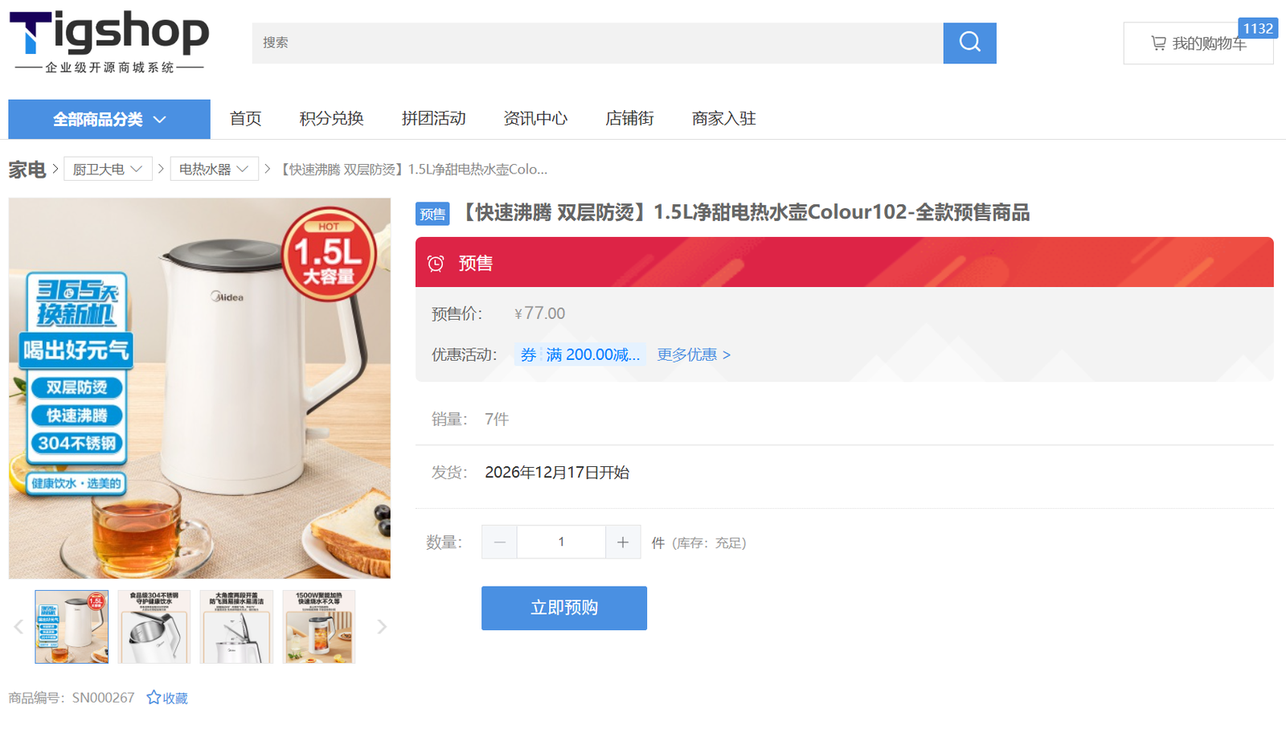The height and width of the screenshot is (729, 1286).
Task: Decrease quantity with minus button
Action: click(499, 543)
